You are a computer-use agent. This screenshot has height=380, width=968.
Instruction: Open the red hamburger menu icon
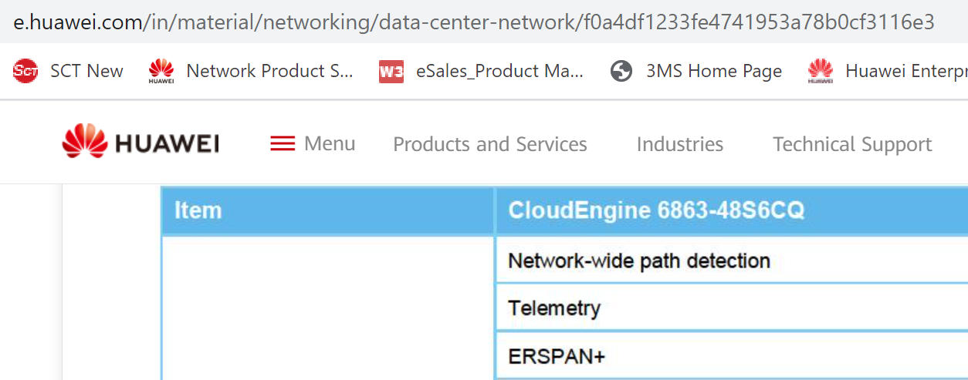click(x=283, y=143)
